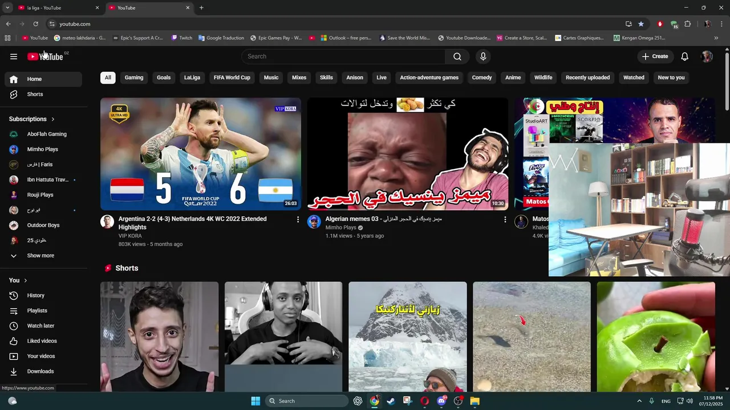Select the LaLiga filter chip
Image resolution: width=730 pixels, height=410 pixels.
pyautogui.click(x=192, y=77)
